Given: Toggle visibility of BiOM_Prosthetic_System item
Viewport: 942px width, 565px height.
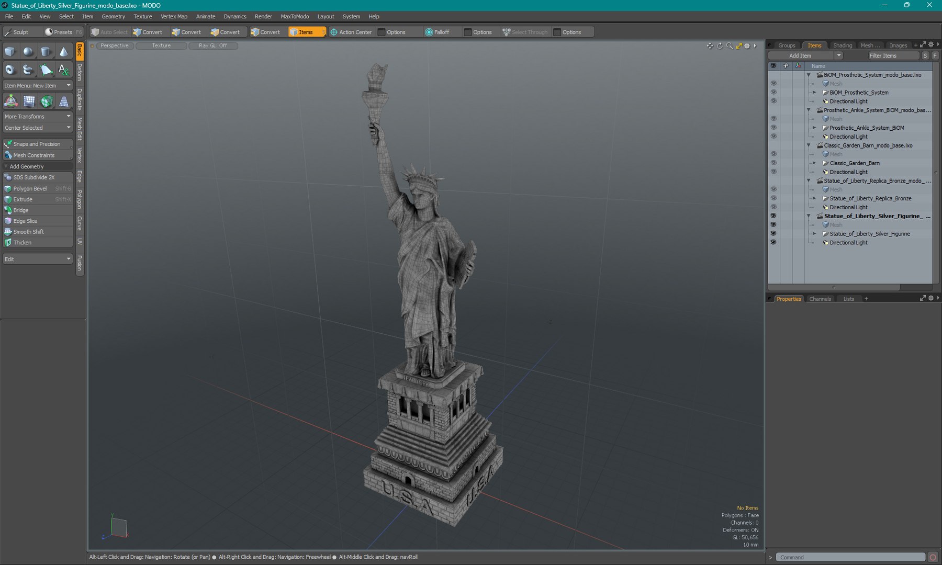Looking at the screenshot, I should (773, 93).
